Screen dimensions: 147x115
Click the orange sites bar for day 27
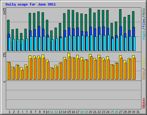121,69
